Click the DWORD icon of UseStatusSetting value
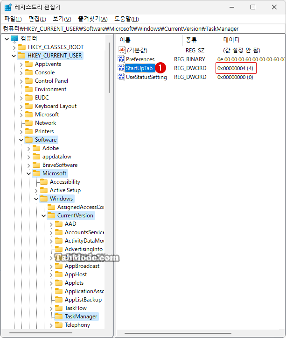This screenshot has height=338, width=286. click(x=121, y=77)
